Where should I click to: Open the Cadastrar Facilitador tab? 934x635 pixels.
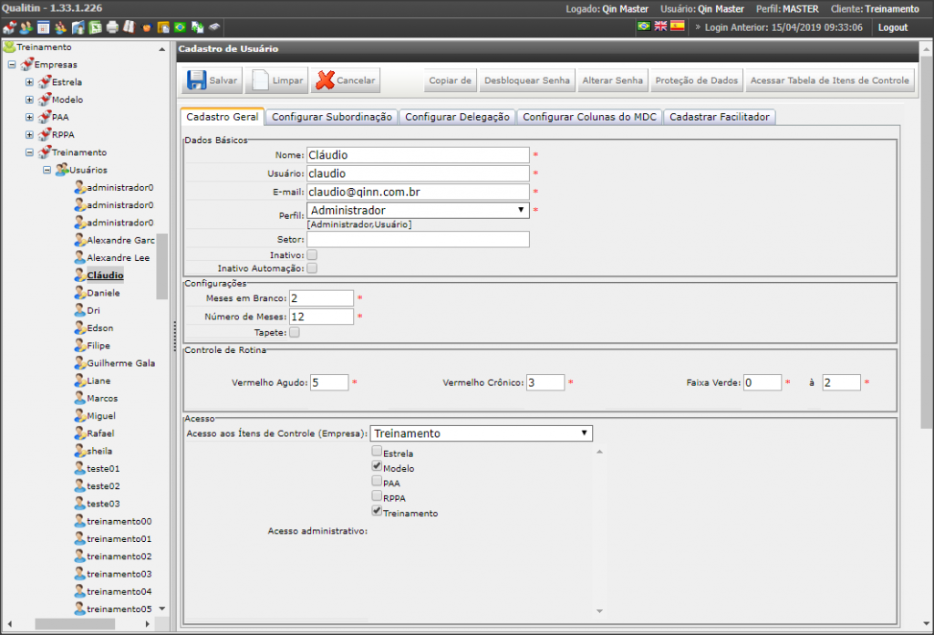(720, 117)
